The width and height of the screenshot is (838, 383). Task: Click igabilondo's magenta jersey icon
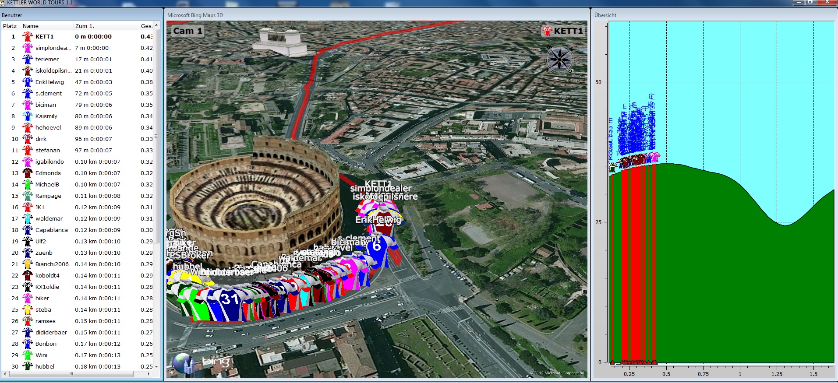tap(28, 162)
